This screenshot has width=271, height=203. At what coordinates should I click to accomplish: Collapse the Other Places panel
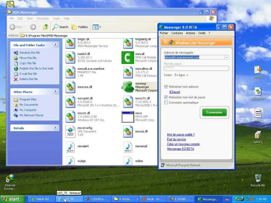(x=55, y=91)
